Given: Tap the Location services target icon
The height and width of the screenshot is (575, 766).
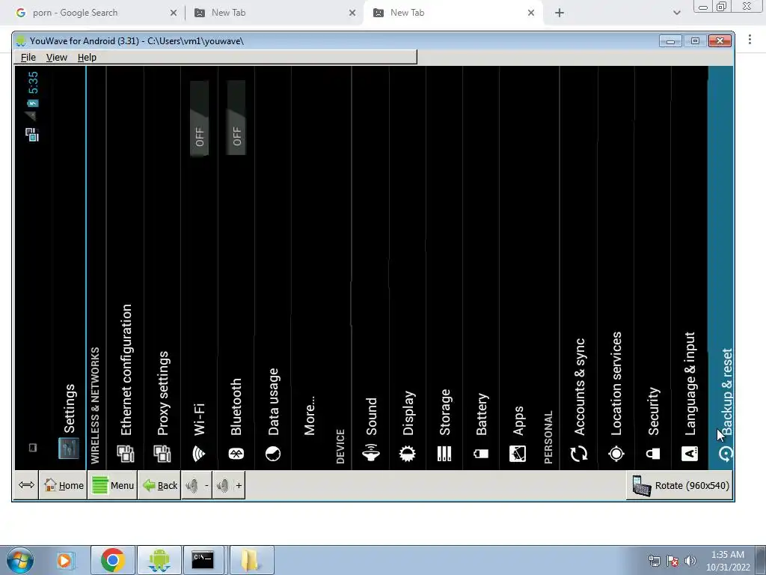Looking at the screenshot, I should (x=616, y=454).
